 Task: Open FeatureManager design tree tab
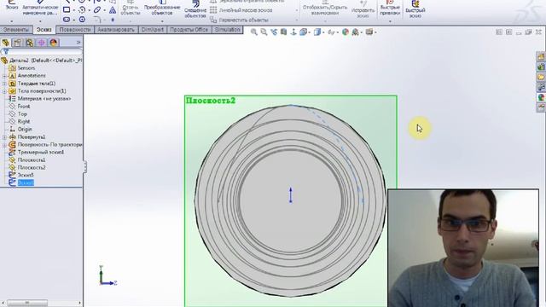tap(6, 43)
